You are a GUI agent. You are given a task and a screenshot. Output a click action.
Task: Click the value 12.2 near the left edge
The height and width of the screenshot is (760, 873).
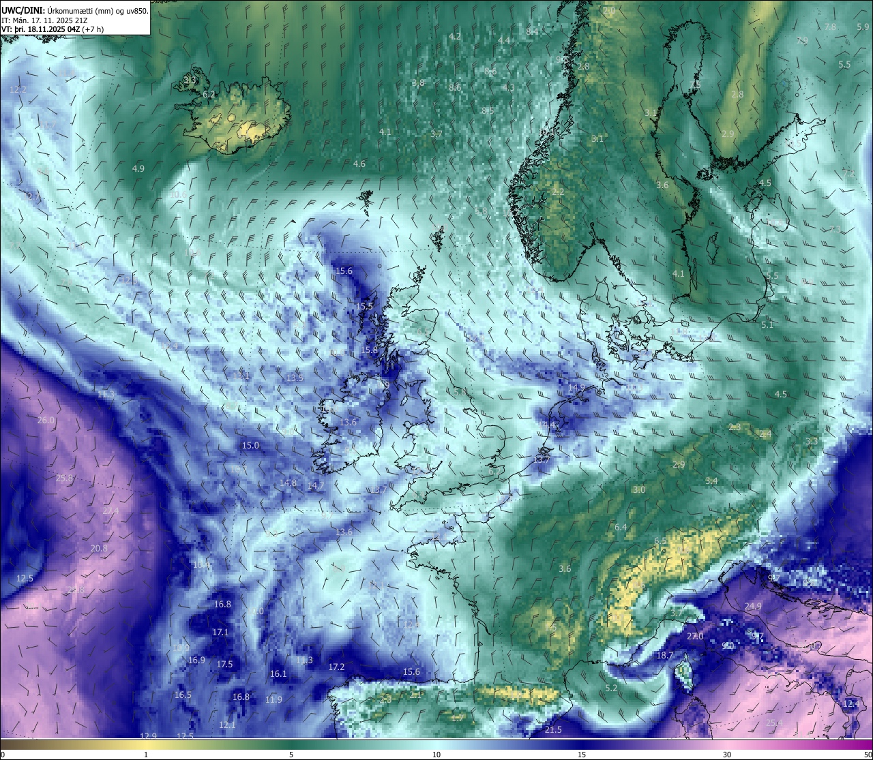(18, 90)
